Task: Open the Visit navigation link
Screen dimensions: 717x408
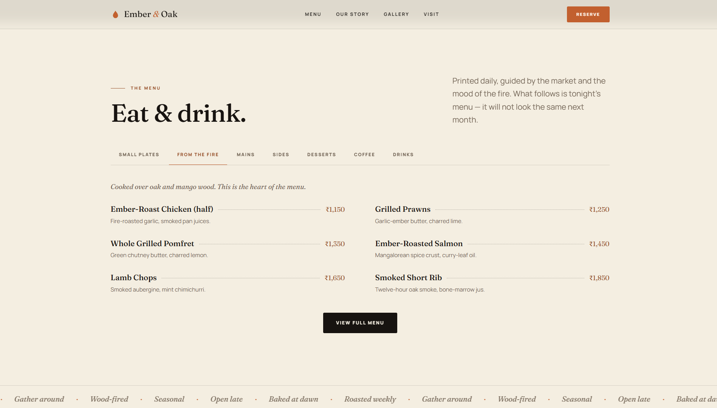Action: pos(431,14)
